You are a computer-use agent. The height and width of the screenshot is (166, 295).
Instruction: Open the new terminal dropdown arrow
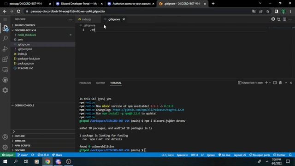coord(270,83)
